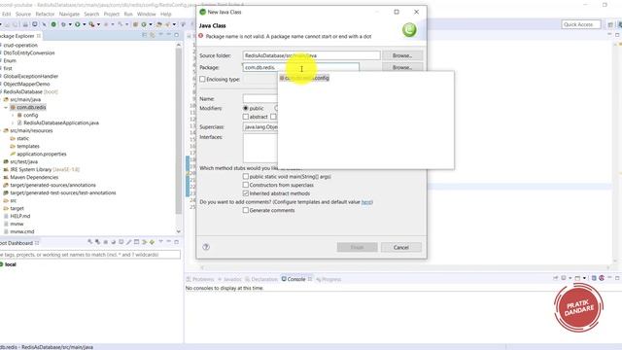The image size is (622, 350).
Task: Open the Navigate menu
Action: click(x=69, y=14)
